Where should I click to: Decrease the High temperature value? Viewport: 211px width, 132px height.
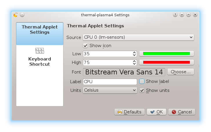point(134,64)
